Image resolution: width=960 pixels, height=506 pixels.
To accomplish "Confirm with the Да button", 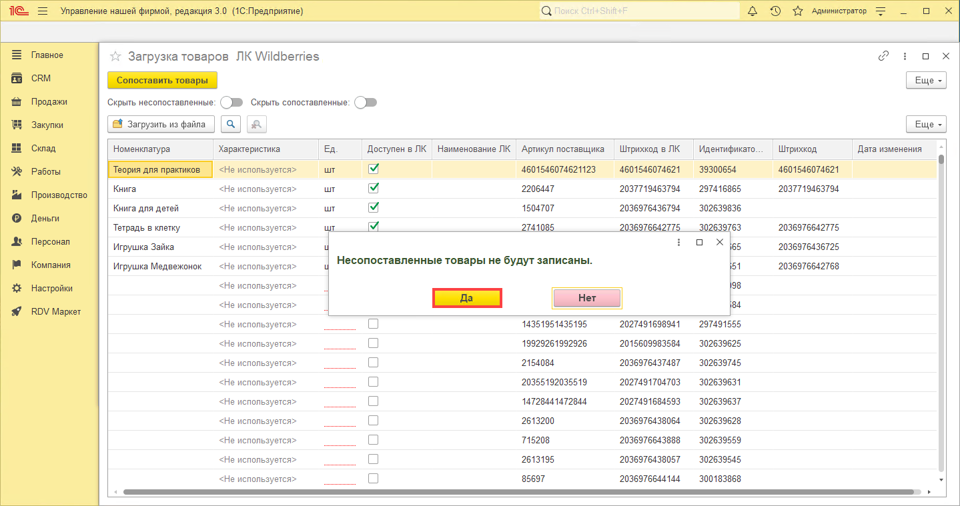I will click(467, 298).
